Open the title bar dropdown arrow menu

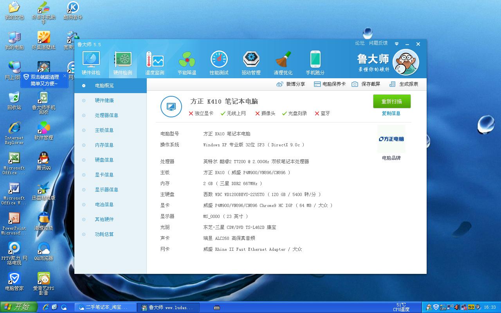pyautogui.click(x=396, y=44)
